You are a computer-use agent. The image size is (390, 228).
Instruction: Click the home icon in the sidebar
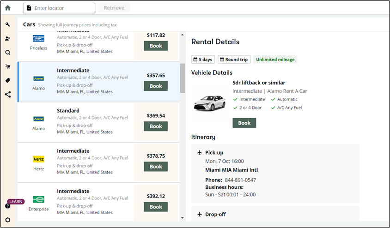(7, 8)
